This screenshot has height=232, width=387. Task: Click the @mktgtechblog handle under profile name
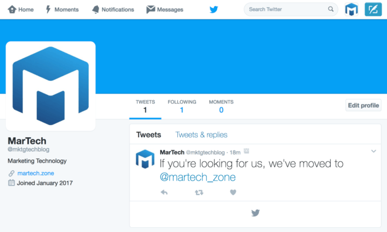pos(28,149)
